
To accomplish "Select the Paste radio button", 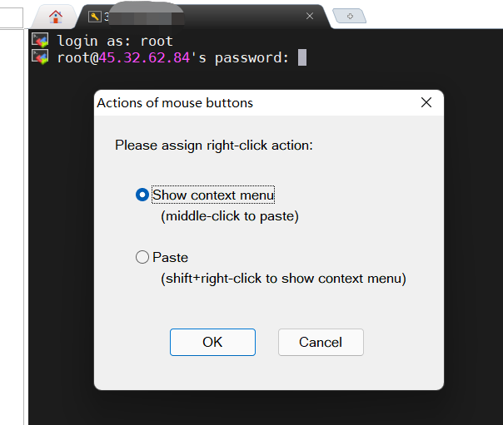I will point(142,257).
